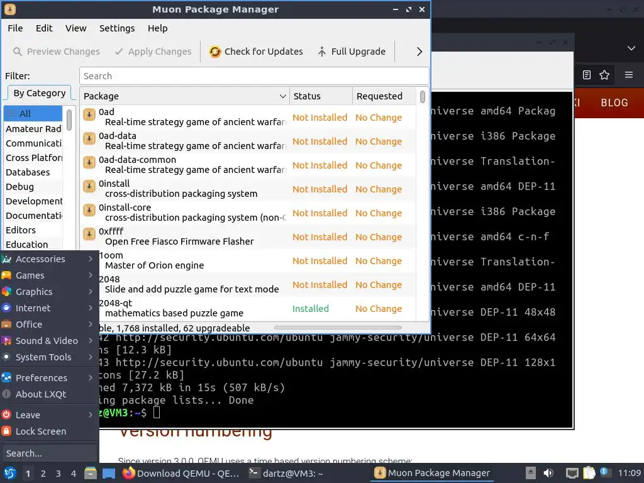This screenshot has width=644, height=483.
Task: Select the Communication category
Action: pyautogui.click(x=33, y=143)
